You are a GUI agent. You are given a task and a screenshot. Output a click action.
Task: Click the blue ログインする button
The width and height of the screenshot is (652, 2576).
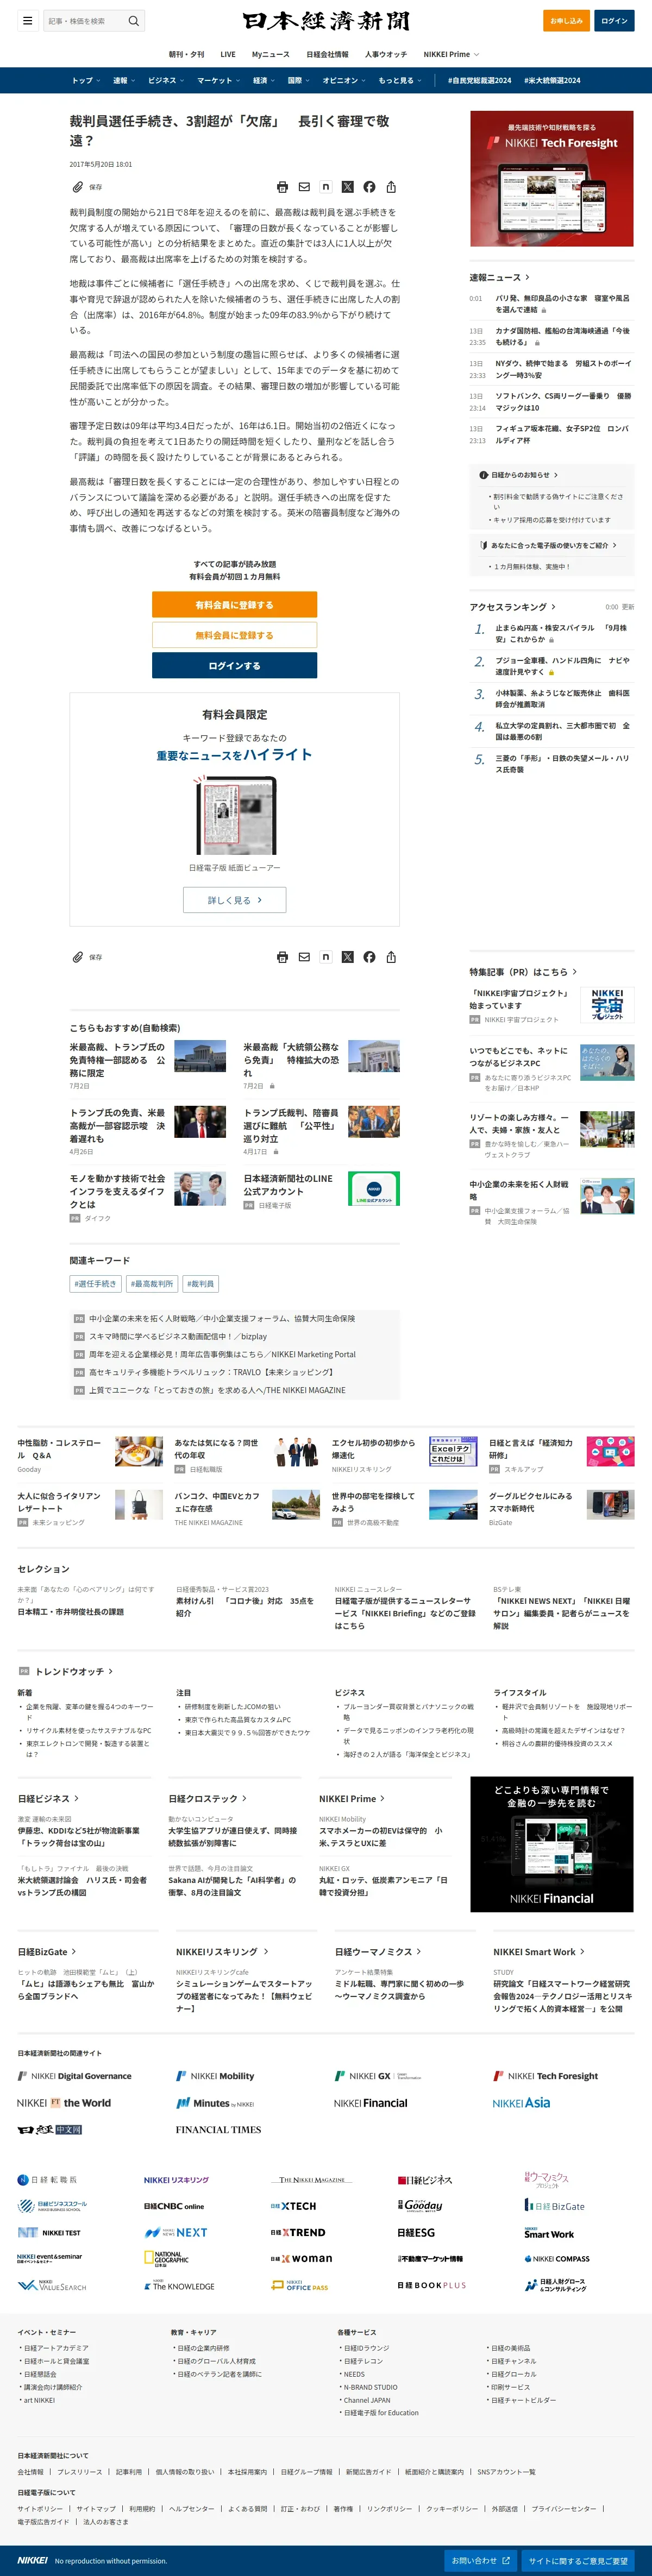click(x=234, y=665)
